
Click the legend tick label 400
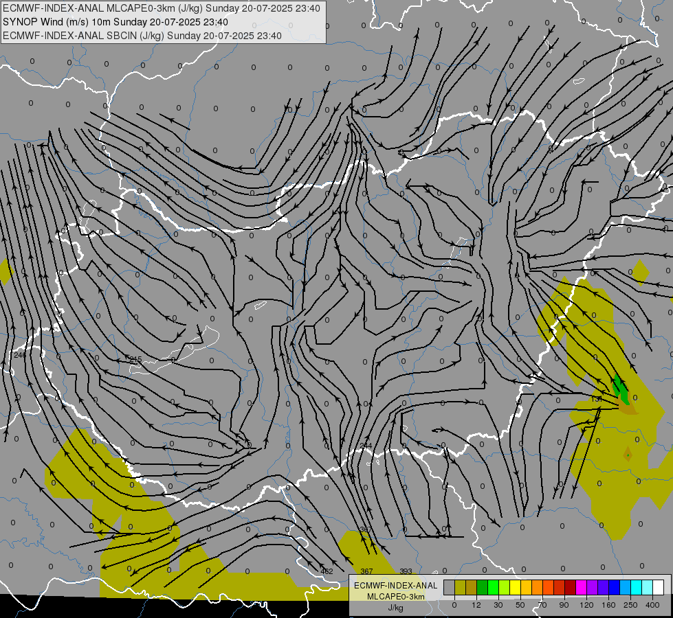(652, 605)
